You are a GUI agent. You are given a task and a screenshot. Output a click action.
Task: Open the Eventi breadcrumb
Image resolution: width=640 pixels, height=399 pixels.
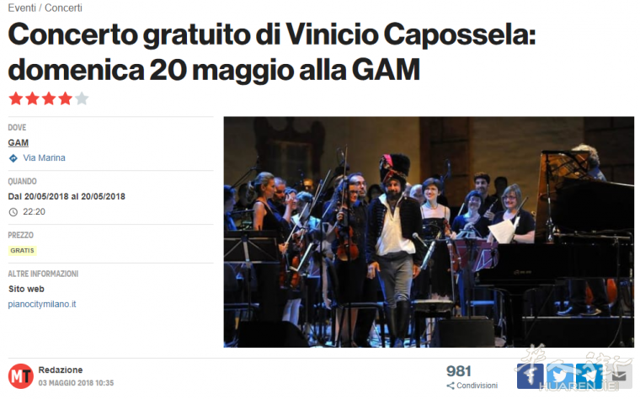tap(22, 8)
